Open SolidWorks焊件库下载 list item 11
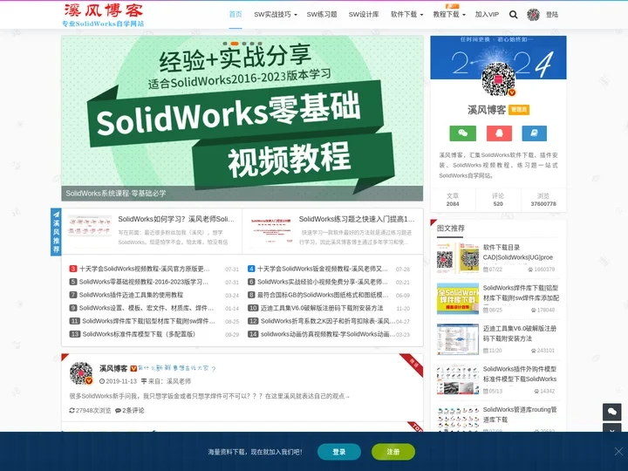The height and width of the screenshot is (471, 628). point(148,321)
